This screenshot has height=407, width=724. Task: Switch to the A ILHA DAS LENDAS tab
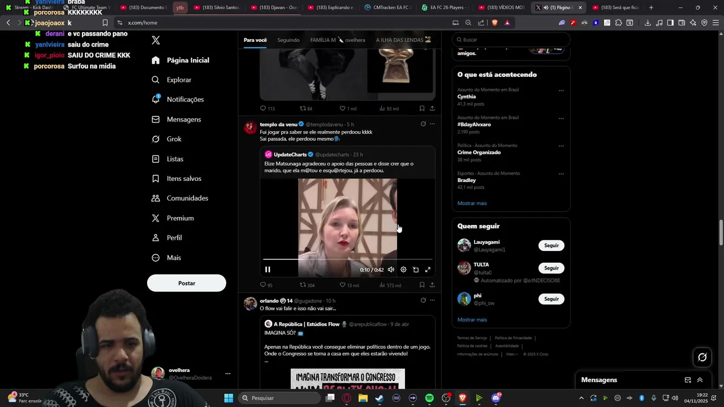(403, 40)
